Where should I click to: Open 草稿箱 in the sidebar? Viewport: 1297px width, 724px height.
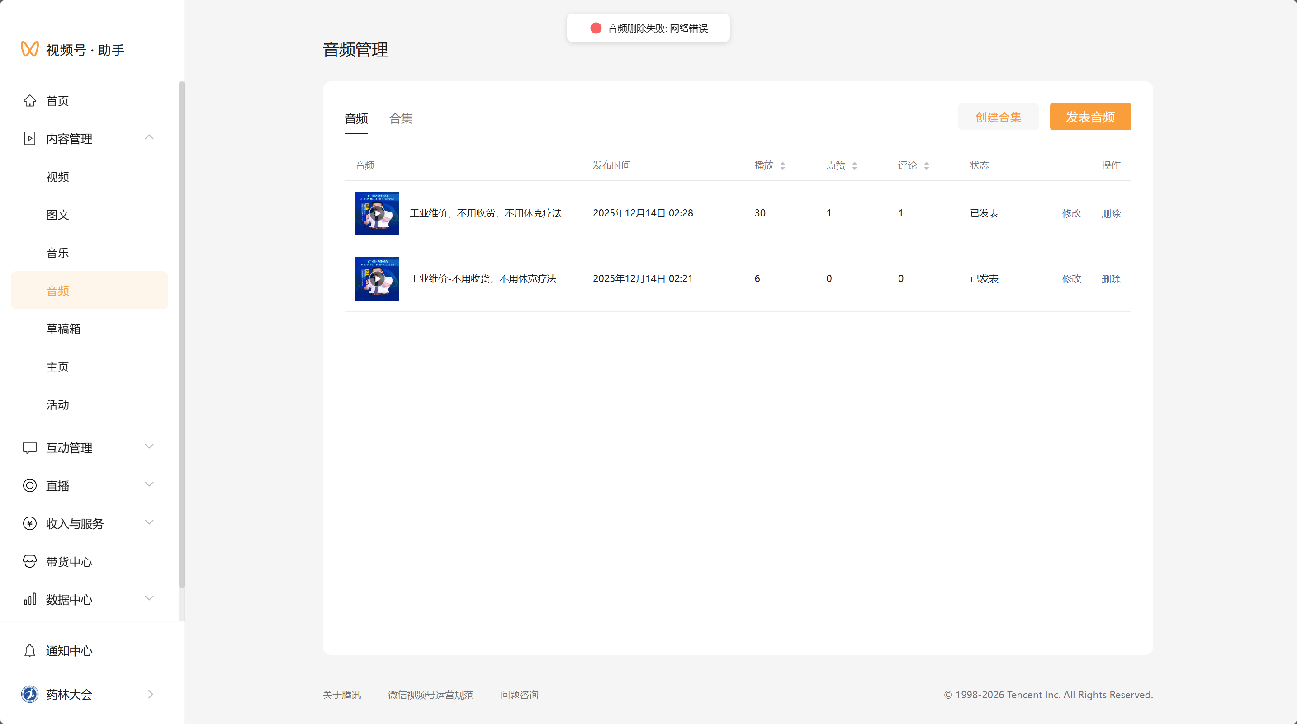tap(63, 329)
